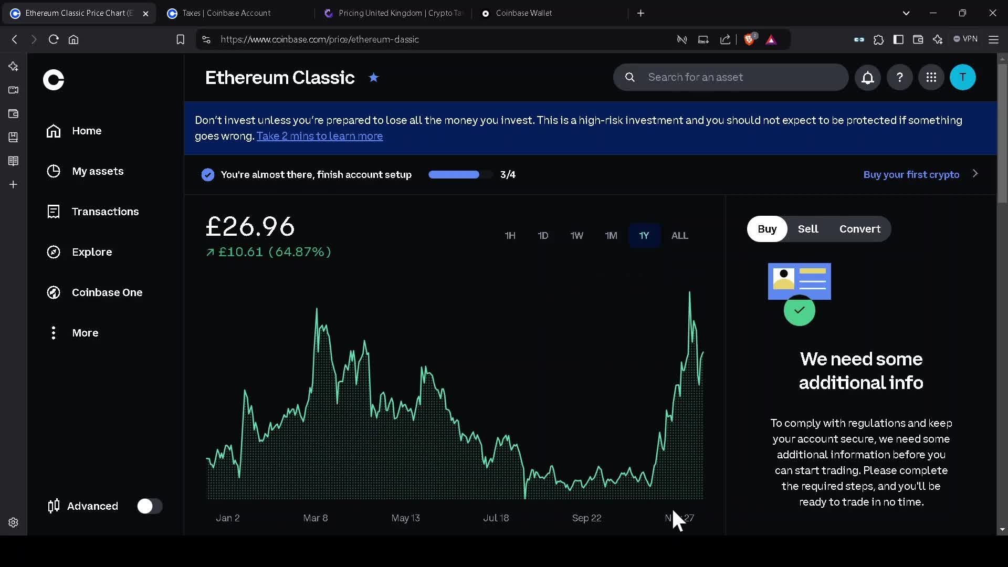
Task: Open the share page icon
Action: [725, 39]
